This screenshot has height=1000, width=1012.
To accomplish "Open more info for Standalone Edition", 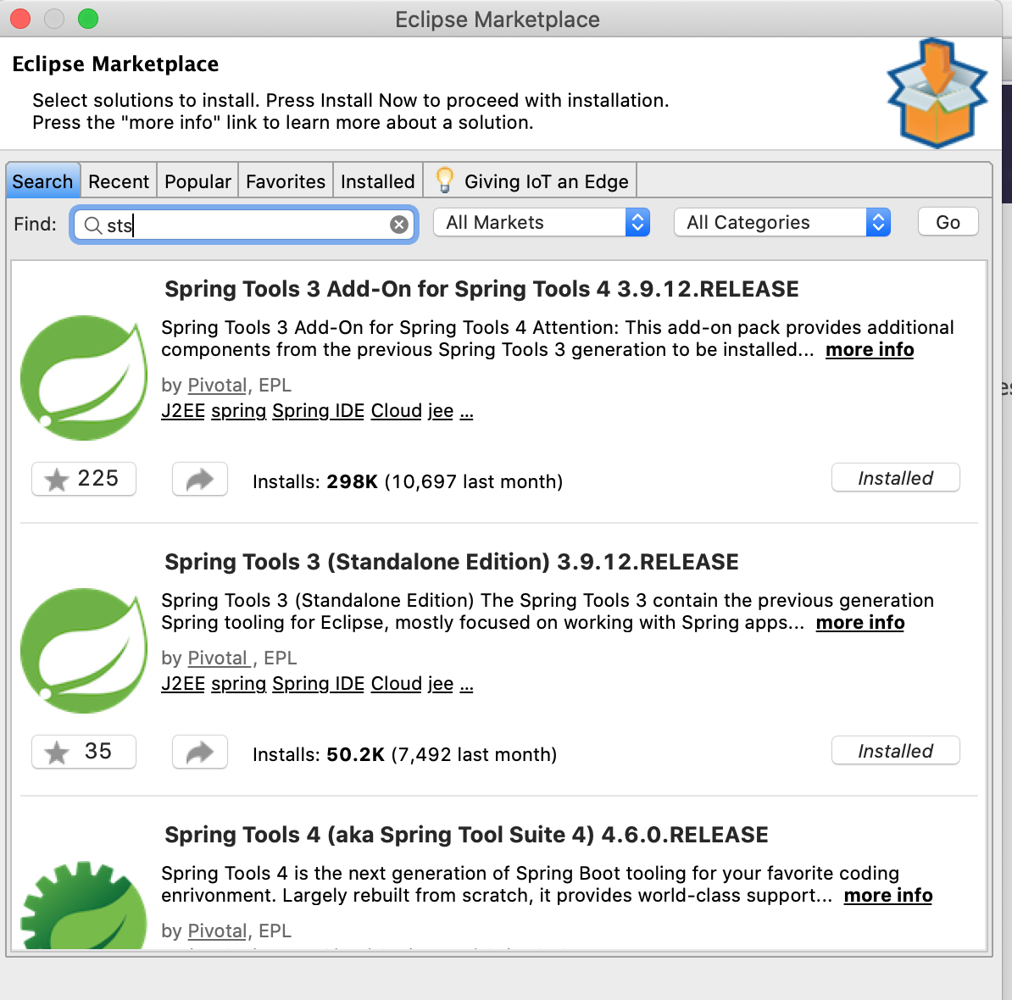I will 859,623.
